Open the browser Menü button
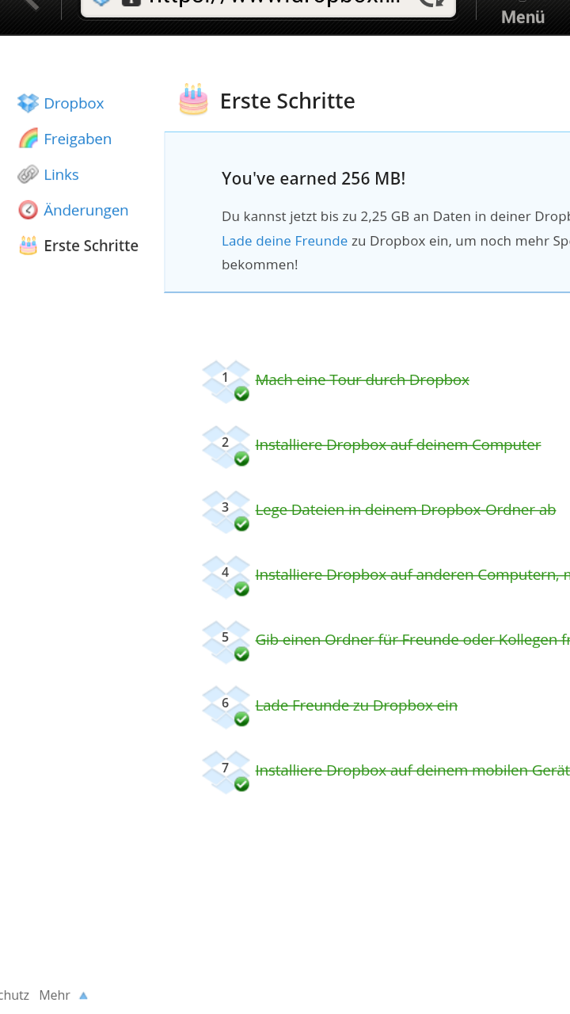The width and height of the screenshot is (570, 1014). [522, 16]
